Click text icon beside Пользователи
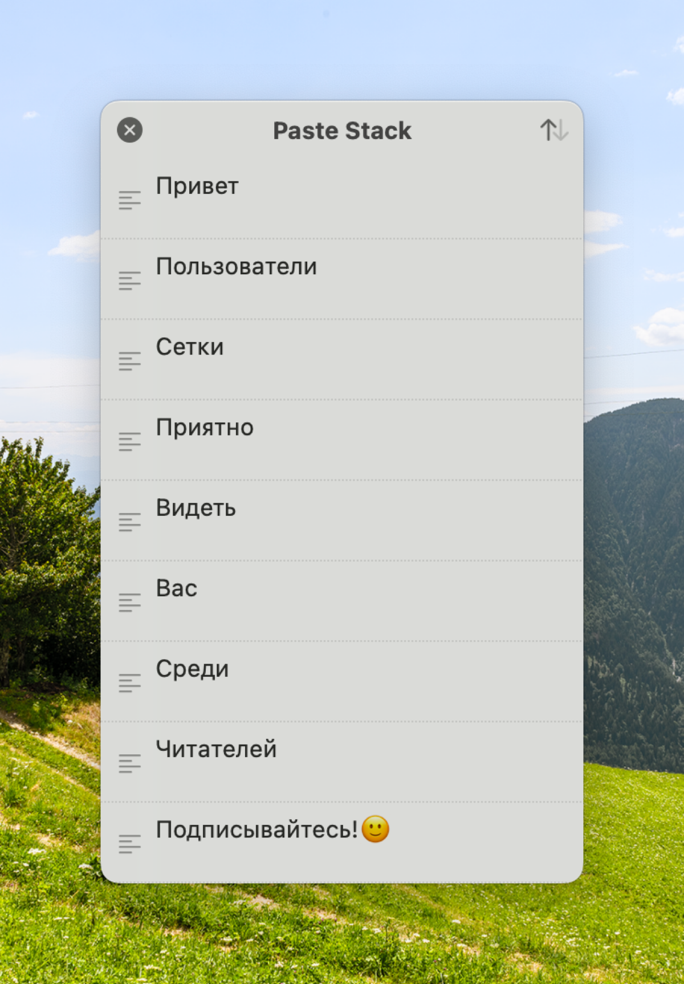 (x=129, y=280)
